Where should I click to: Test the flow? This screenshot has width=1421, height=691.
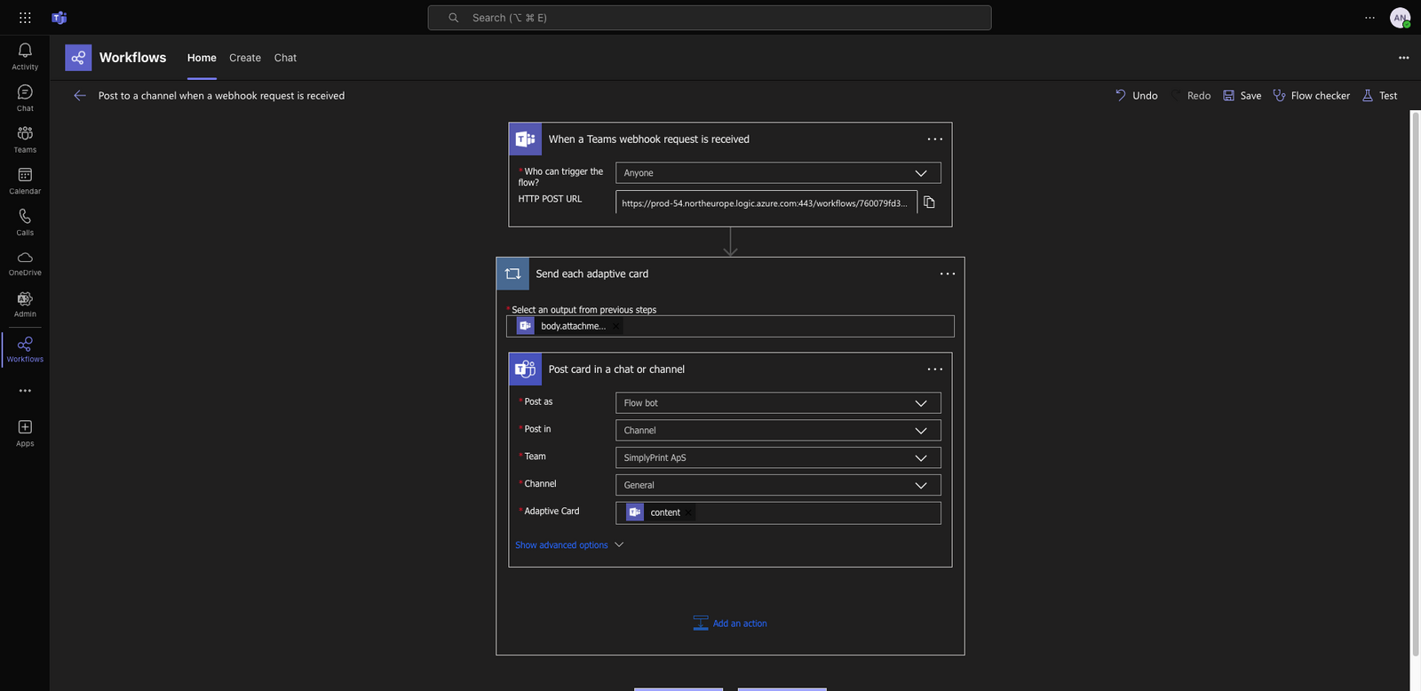[1379, 96]
